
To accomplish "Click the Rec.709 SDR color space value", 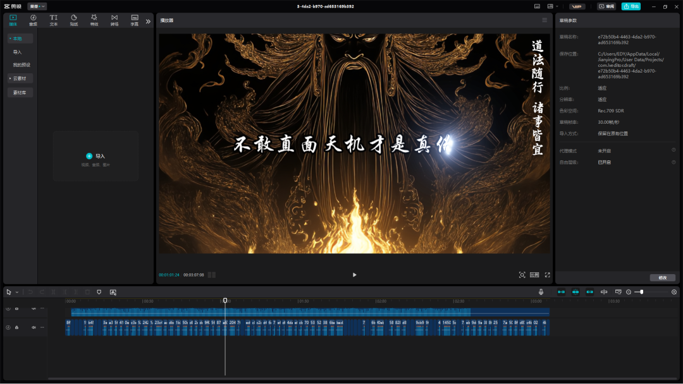I will pyautogui.click(x=611, y=111).
